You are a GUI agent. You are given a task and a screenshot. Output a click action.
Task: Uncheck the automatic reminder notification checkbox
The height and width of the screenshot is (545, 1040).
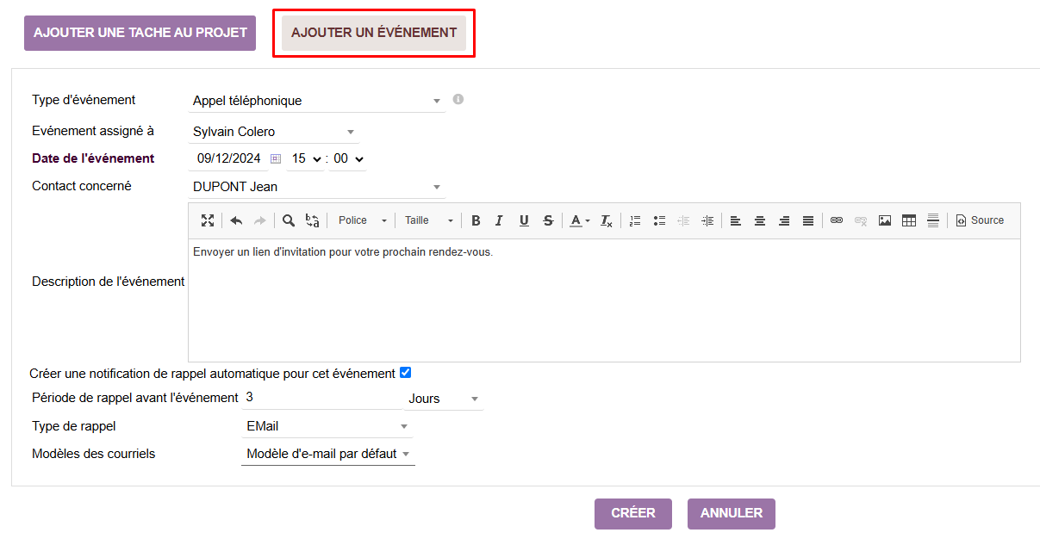point(406,373)
